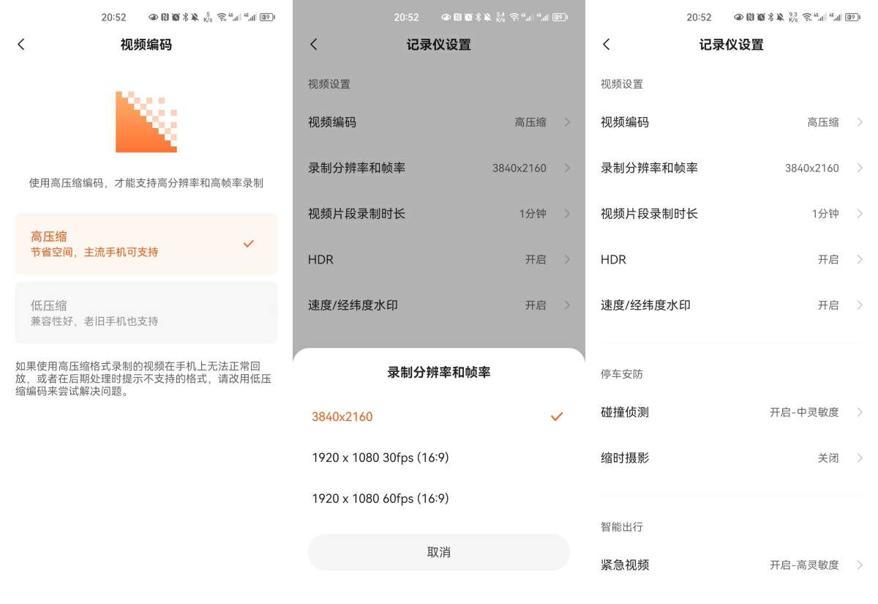The width and height of the screenshot is (878, 604).
Task: Open the 视频片段录制时长 settings entry
Action: (439, 213)
